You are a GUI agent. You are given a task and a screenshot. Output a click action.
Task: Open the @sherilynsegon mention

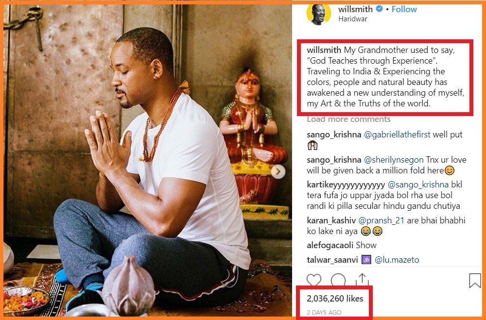point(394,160)
